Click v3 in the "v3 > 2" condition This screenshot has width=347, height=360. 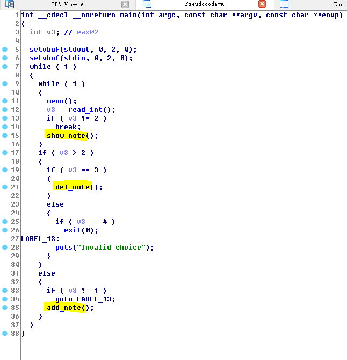pyautogui.click(x=64, y=153)
